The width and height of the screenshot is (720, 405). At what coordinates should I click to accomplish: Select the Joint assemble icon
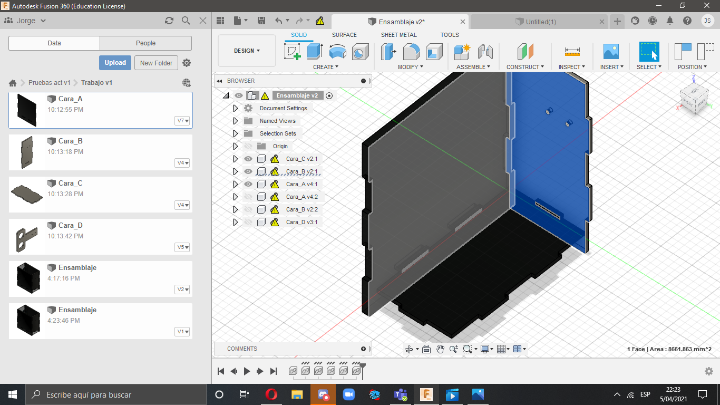pyautogui.click(x=485, y=52)
